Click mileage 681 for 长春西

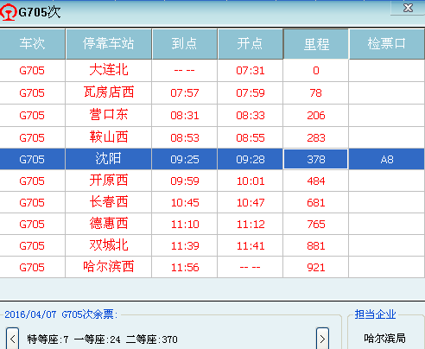click(316, 202)
